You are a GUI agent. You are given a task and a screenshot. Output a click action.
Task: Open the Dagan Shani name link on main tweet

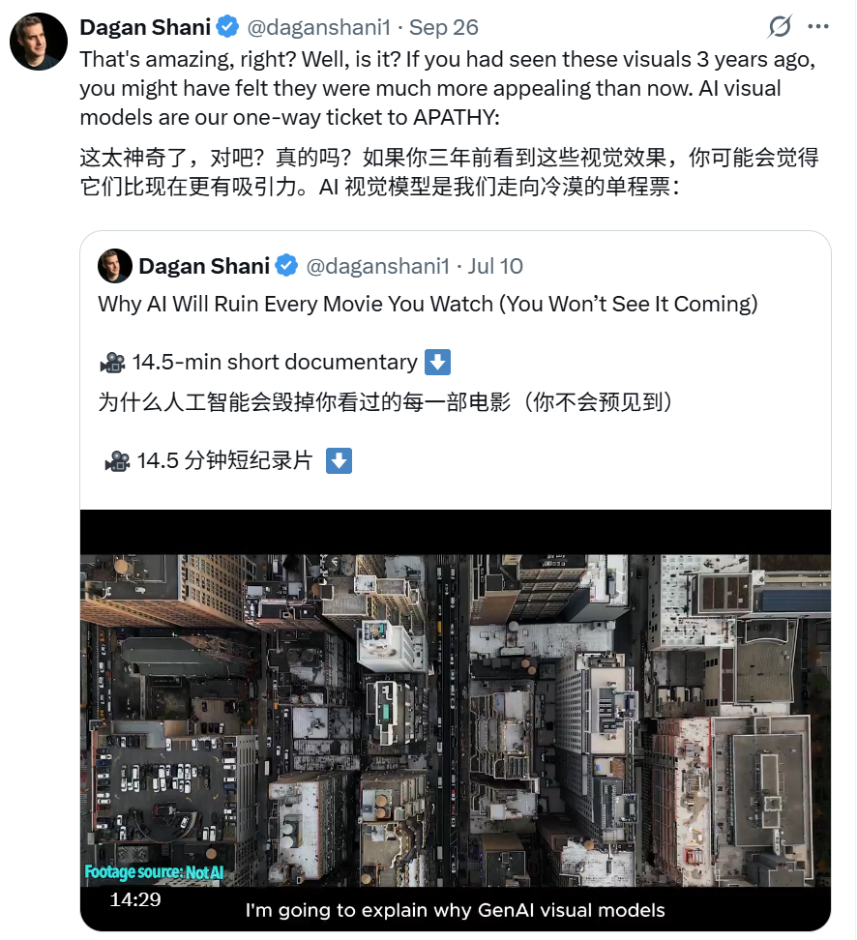point(145,27)
